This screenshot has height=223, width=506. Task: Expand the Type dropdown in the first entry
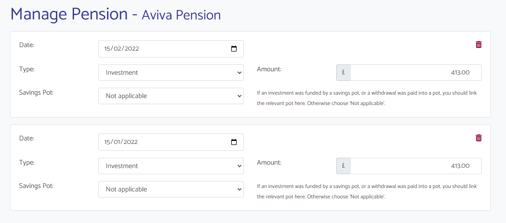(x=171, y=73)
